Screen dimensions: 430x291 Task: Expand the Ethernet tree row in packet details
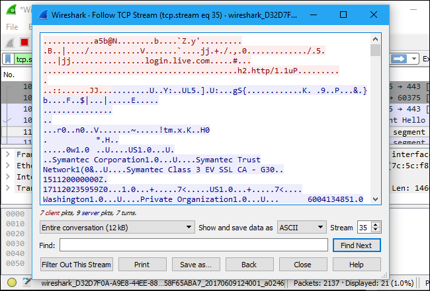coord(8,166)
